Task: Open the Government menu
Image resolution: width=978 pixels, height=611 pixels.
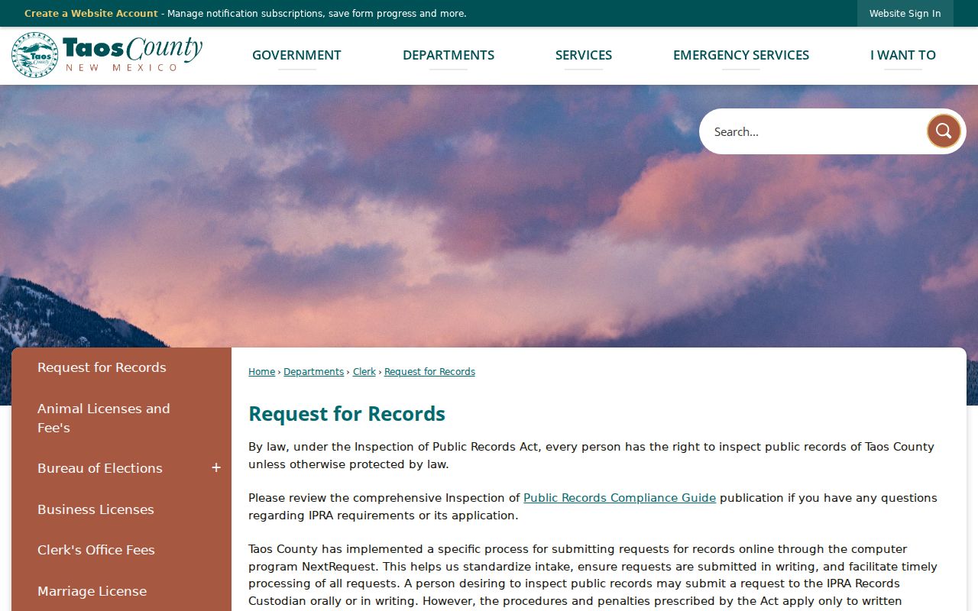Action: 296,55
